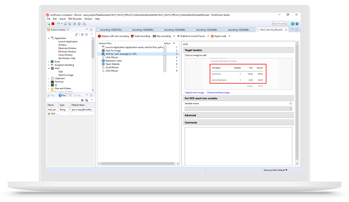The height and width of the screenshot is (202, 349).
Task: Click the link-with-editor icon in Actions Library
Action: tap(77, 35)
